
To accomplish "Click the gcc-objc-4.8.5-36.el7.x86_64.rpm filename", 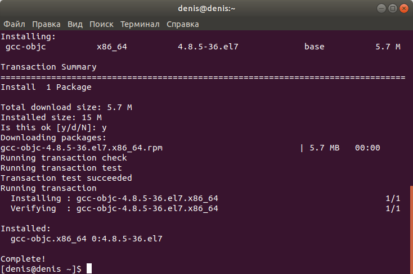I will click(82, 148).
